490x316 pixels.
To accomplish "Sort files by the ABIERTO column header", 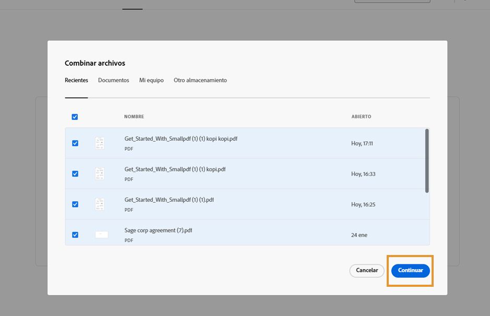I will (361, 117).
